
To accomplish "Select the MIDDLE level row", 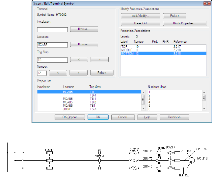I will [x=164, y=50].
